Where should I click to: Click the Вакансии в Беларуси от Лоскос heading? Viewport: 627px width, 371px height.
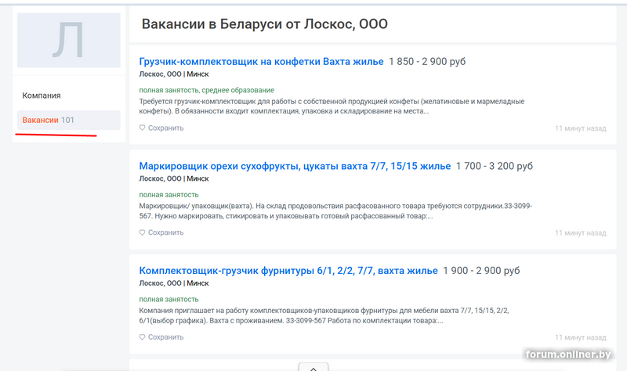pyautogui.click(x=264, y=24)
